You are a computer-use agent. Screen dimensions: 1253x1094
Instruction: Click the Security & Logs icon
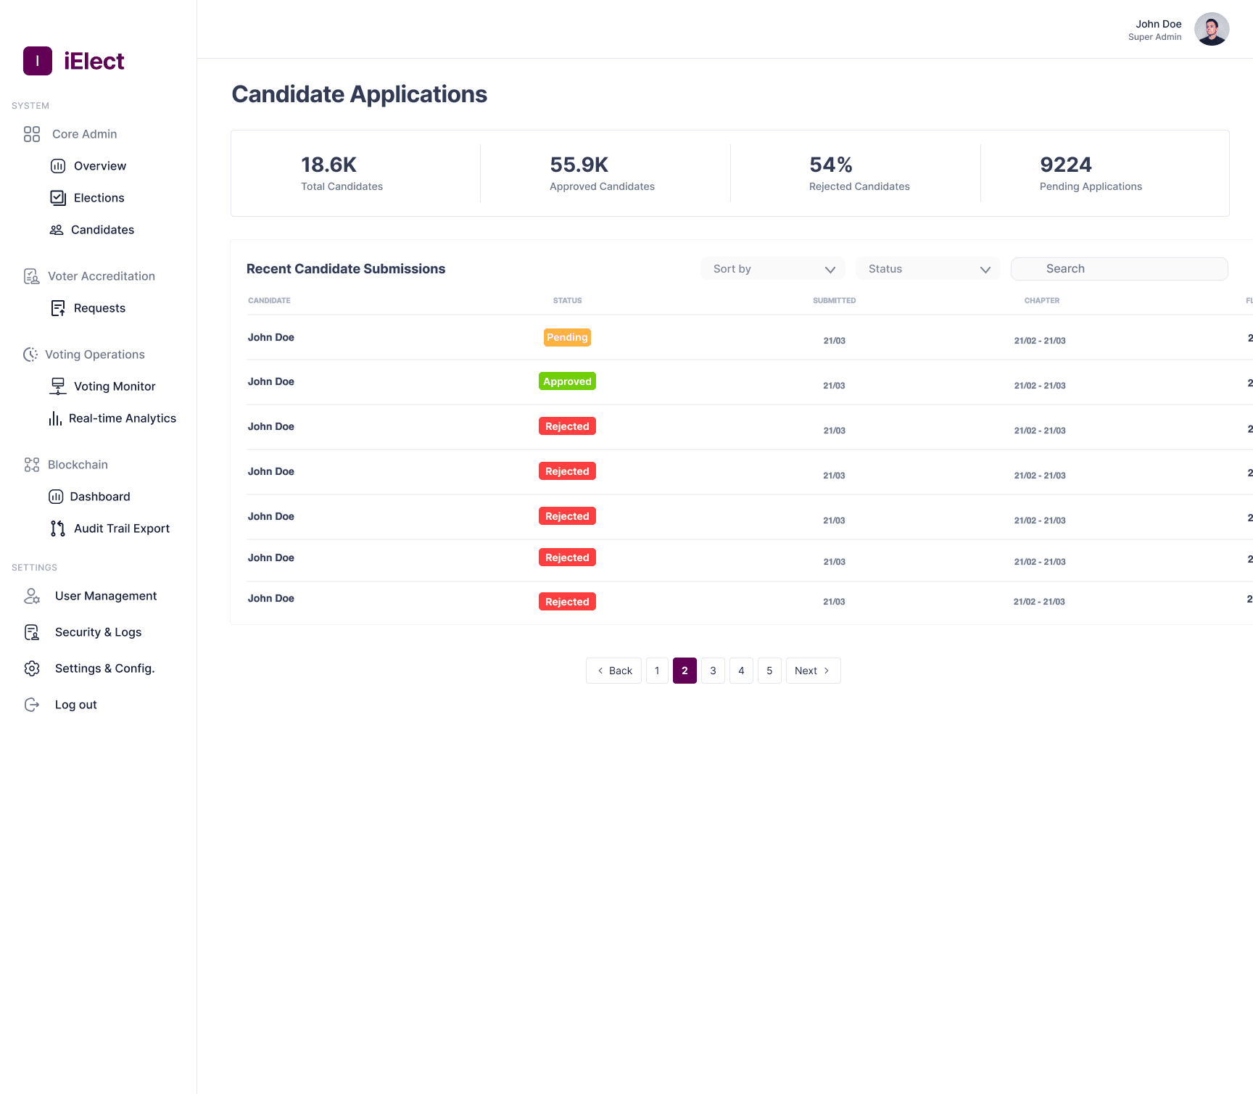coord(32,632)
